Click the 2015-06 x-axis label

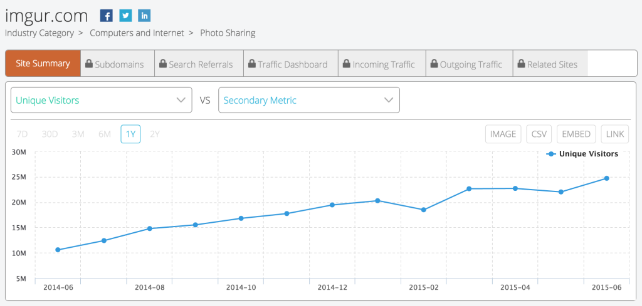coord(607,288)
